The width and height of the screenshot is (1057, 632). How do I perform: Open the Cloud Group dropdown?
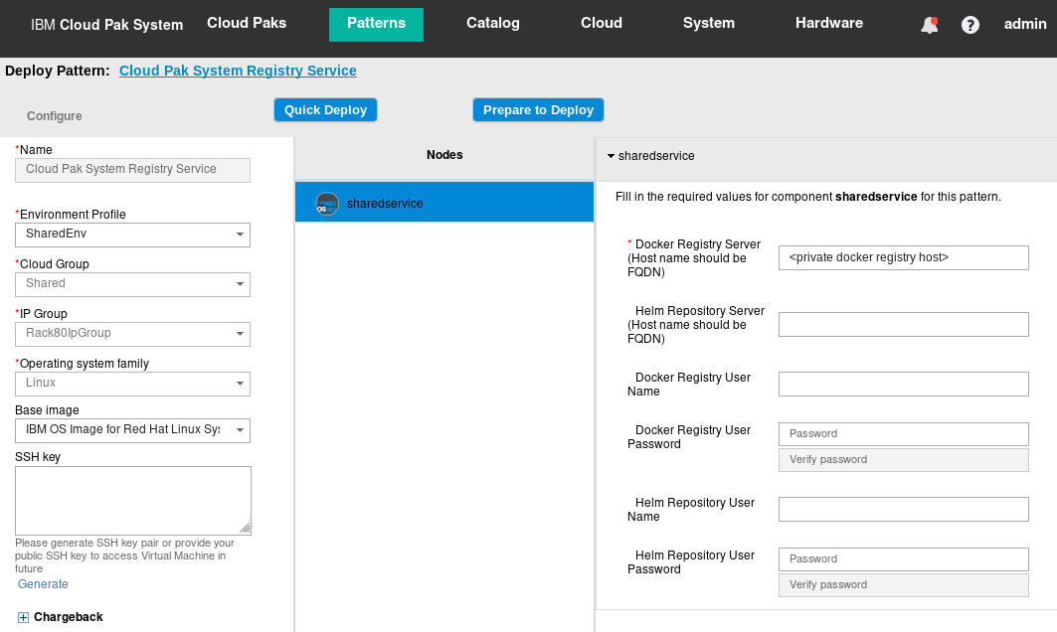pos(133,284)
